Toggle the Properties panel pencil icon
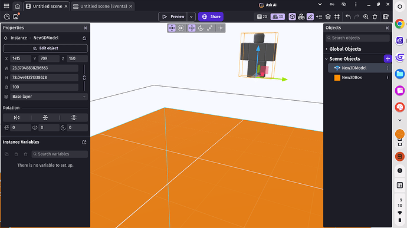Viewport: 407px width, 228px height. 310,16
